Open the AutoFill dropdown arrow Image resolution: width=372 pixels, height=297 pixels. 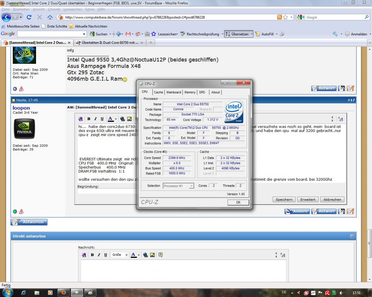tap(277, 34)
